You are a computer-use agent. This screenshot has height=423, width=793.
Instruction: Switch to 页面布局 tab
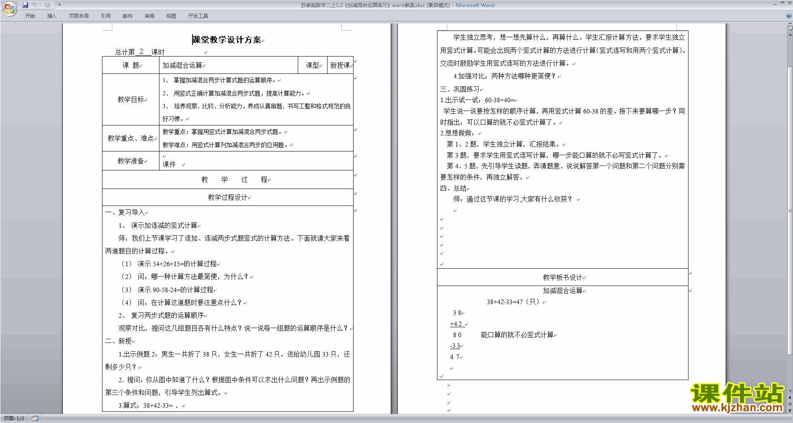[79, 16]
